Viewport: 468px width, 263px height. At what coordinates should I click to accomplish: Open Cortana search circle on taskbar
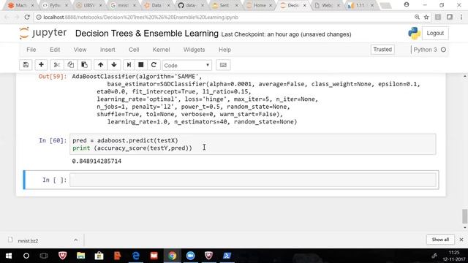[x=26, y=256]
